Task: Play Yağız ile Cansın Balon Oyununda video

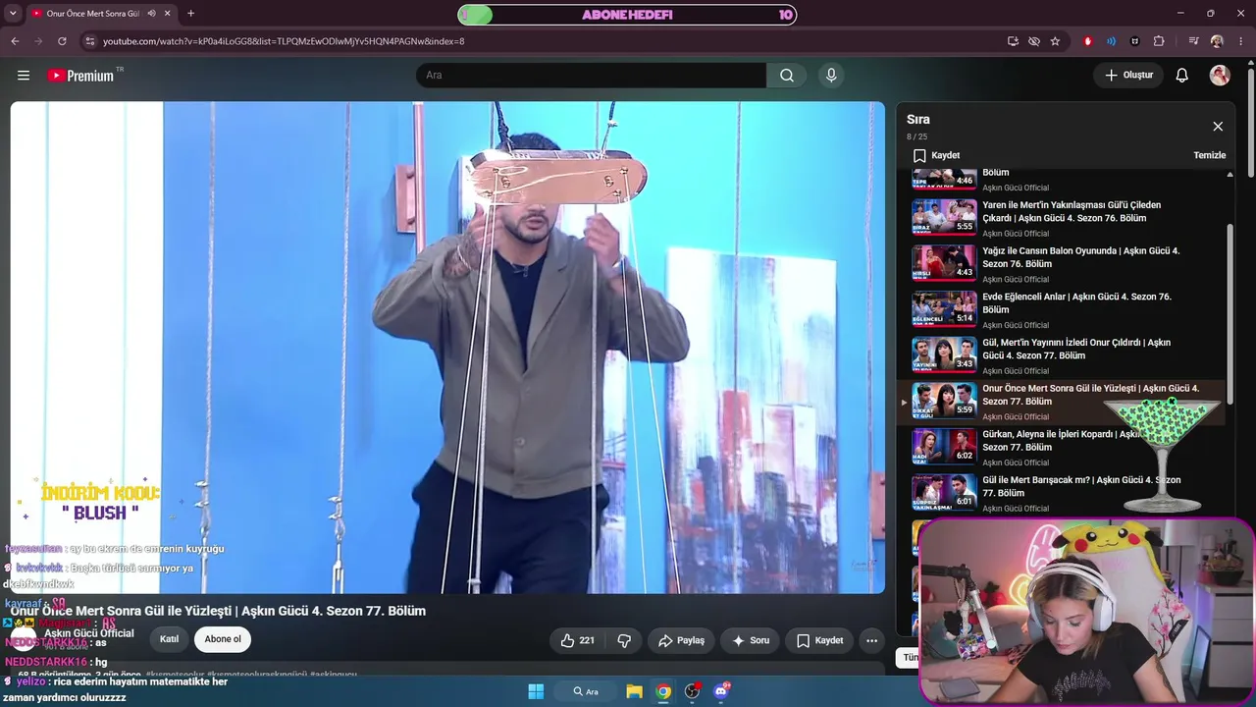Action: click(1062, 262)
